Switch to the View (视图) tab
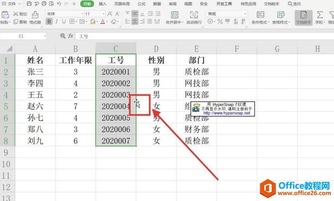This screenshot has width=334, height=201. click(188, 4)
